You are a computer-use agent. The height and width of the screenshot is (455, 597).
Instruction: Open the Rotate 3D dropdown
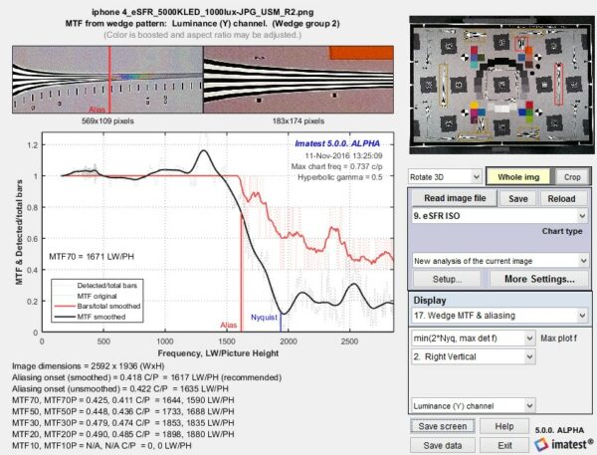click(x=443, y=176)
